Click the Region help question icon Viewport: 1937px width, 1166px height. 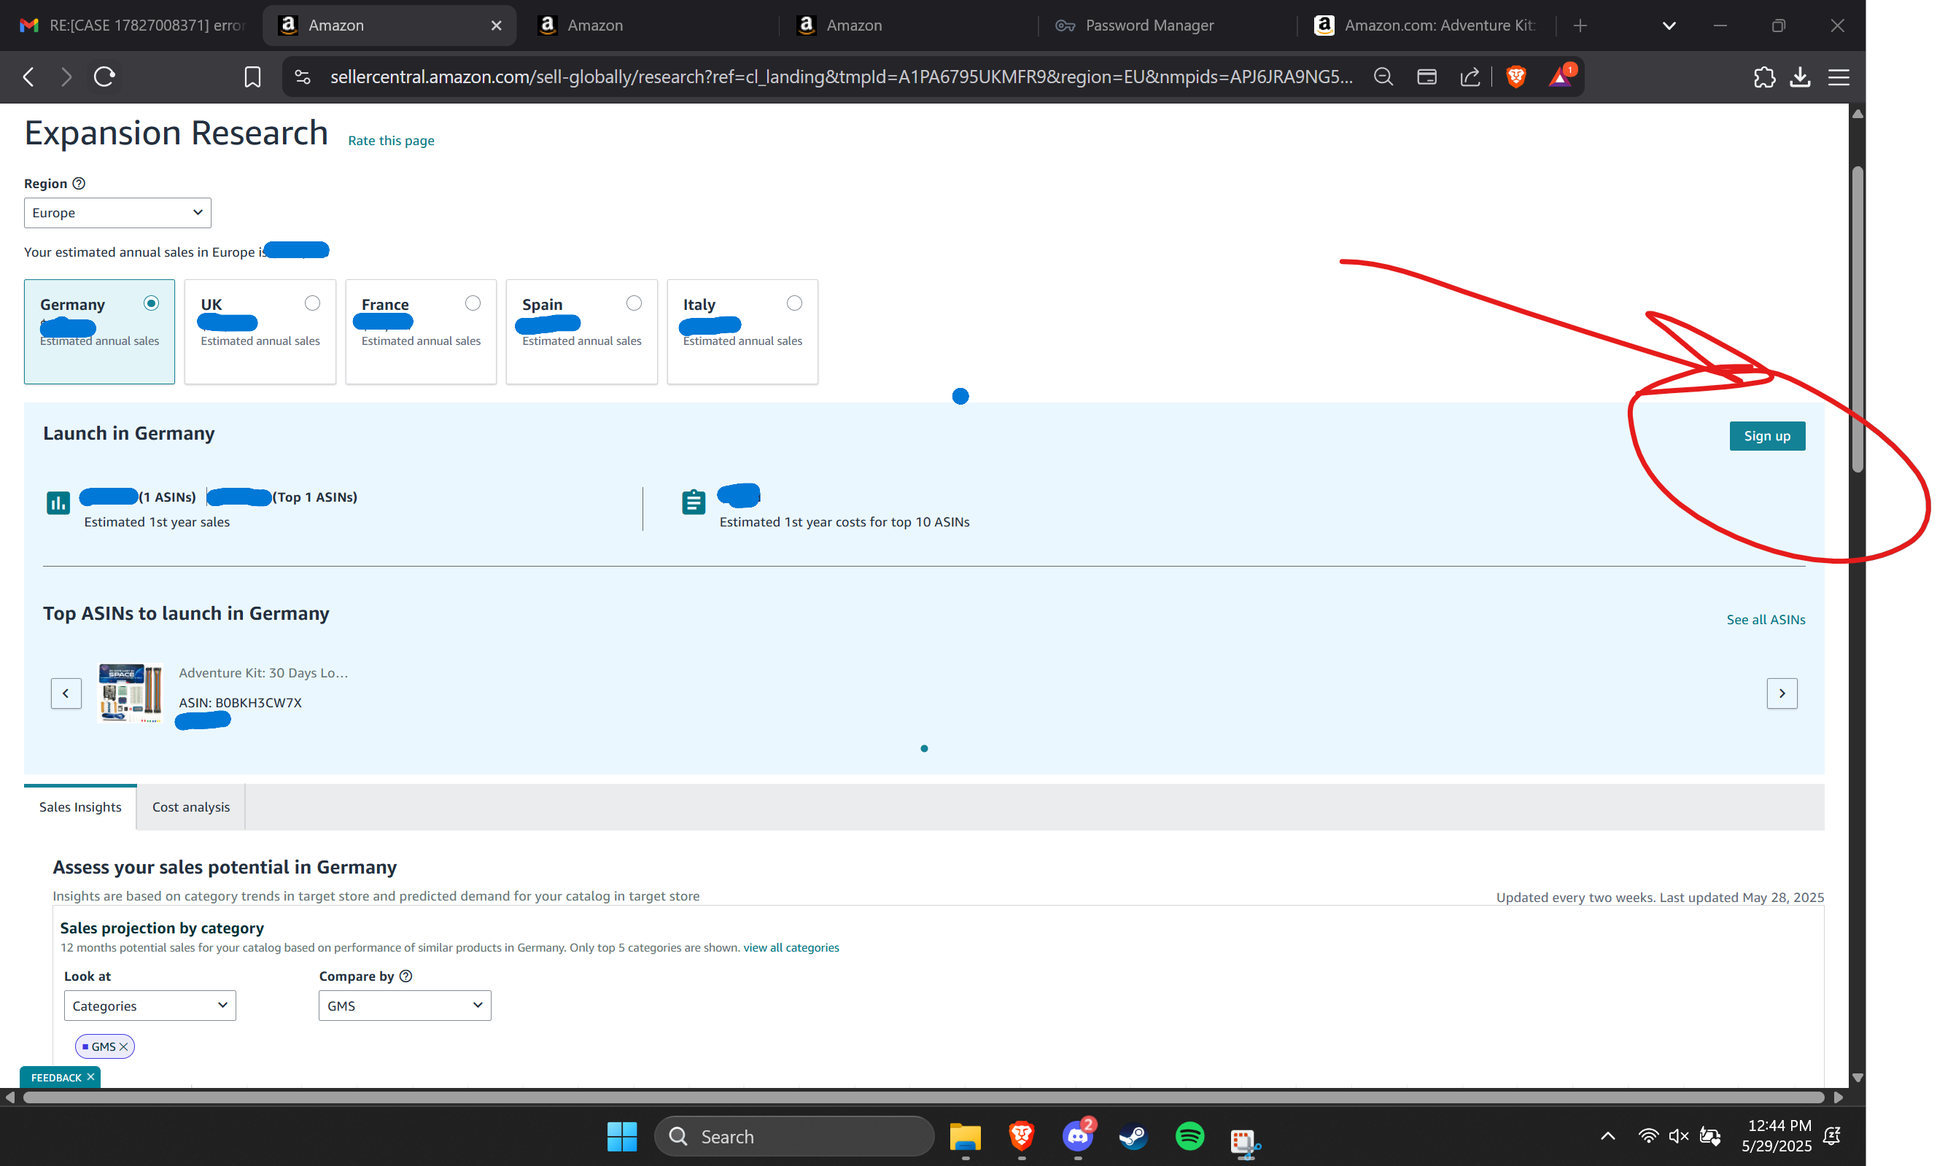pos(79,183)
